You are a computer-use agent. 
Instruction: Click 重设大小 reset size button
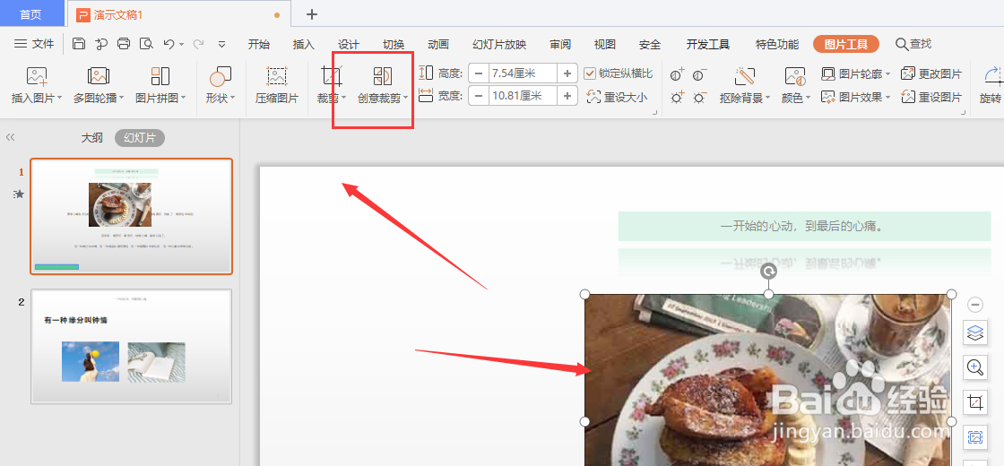(x=618, y=98)
